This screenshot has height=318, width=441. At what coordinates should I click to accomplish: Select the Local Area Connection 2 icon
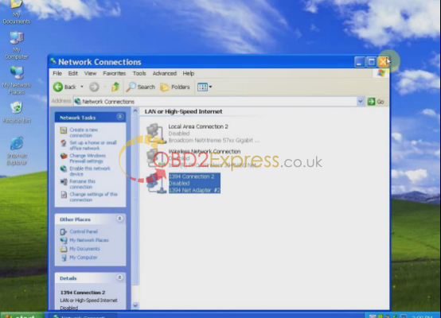[155, 134]
